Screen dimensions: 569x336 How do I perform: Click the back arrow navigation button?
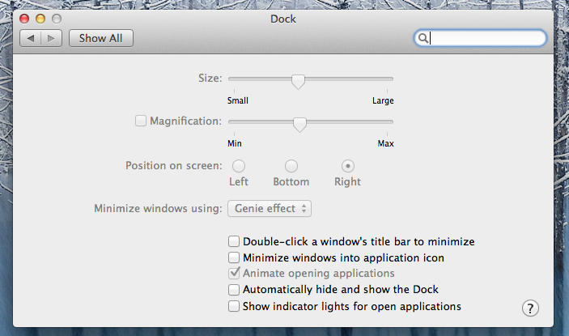[31, 38]
